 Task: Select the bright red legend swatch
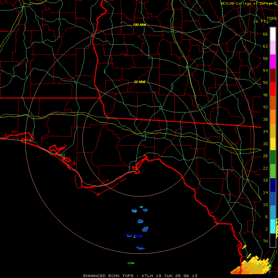click(x=273, y=89)
